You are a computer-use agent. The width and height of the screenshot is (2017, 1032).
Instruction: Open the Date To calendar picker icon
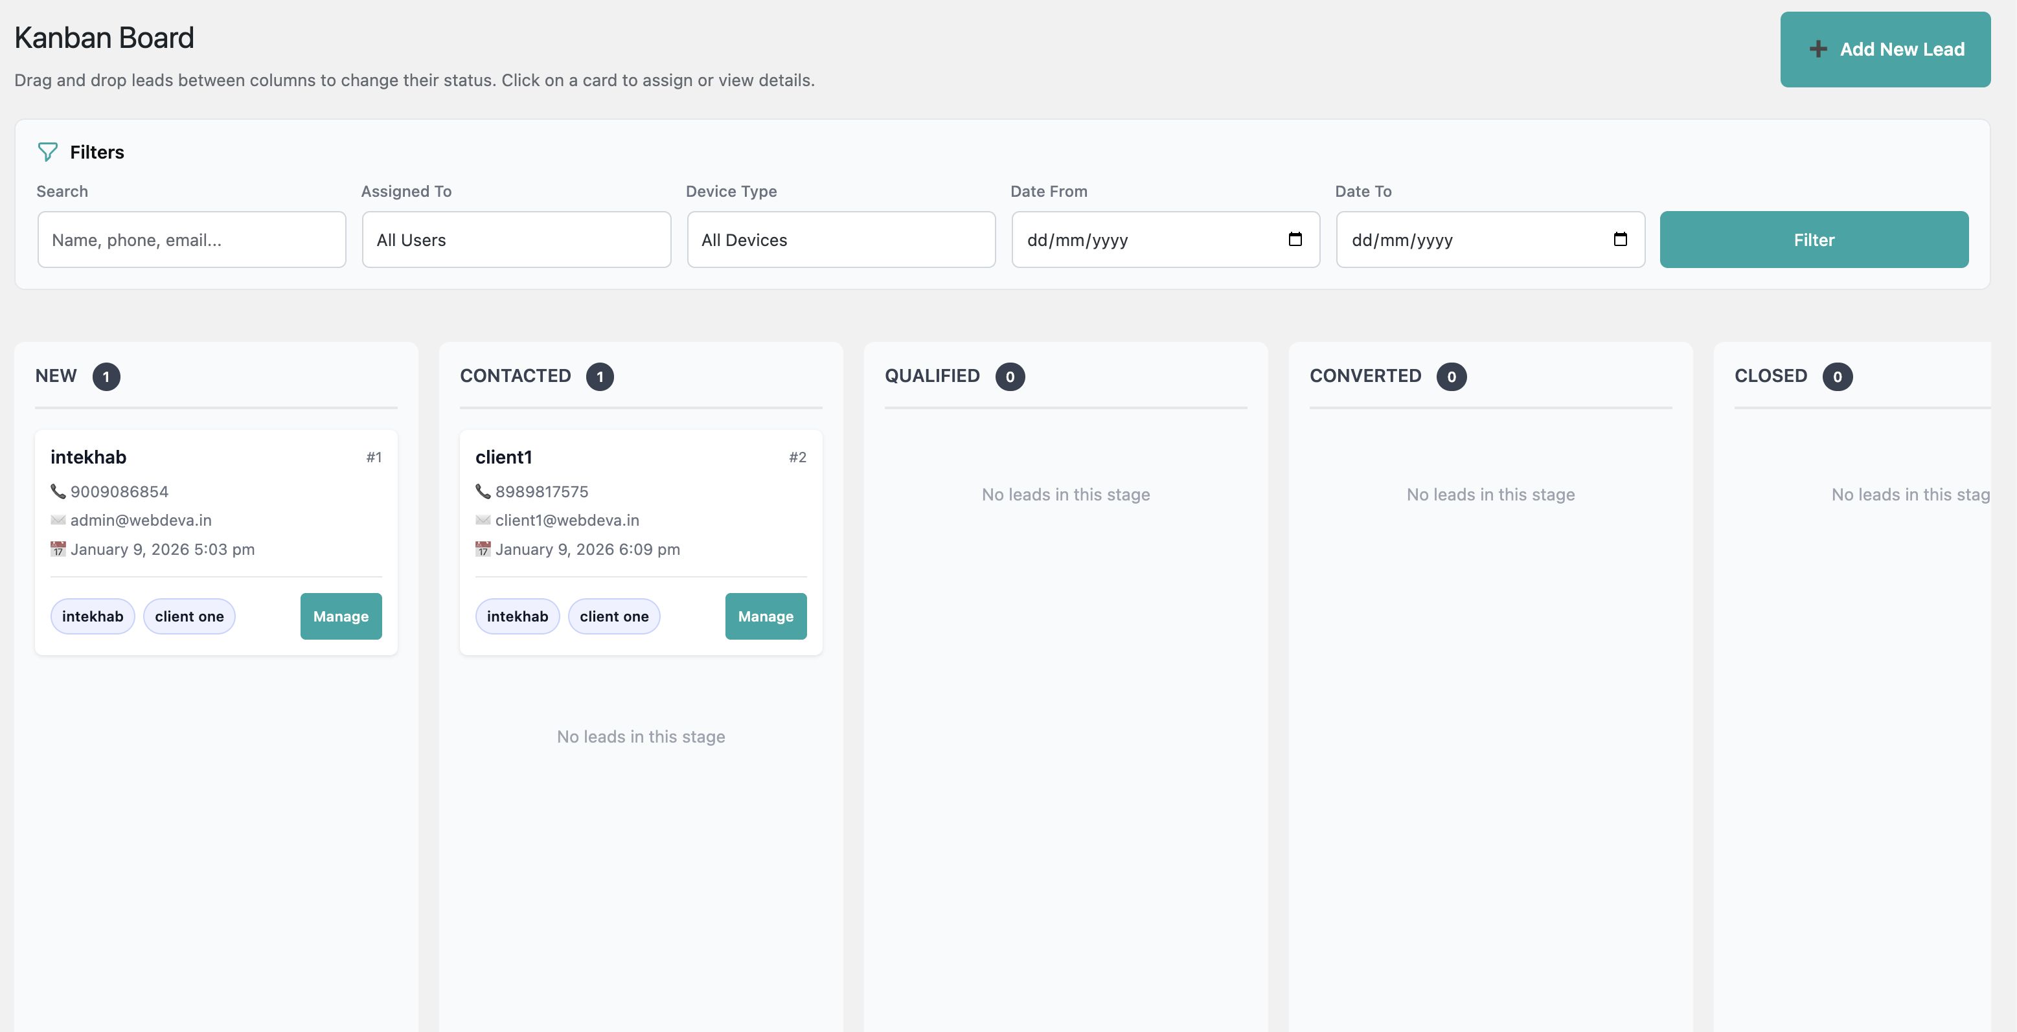(1620, 240)
